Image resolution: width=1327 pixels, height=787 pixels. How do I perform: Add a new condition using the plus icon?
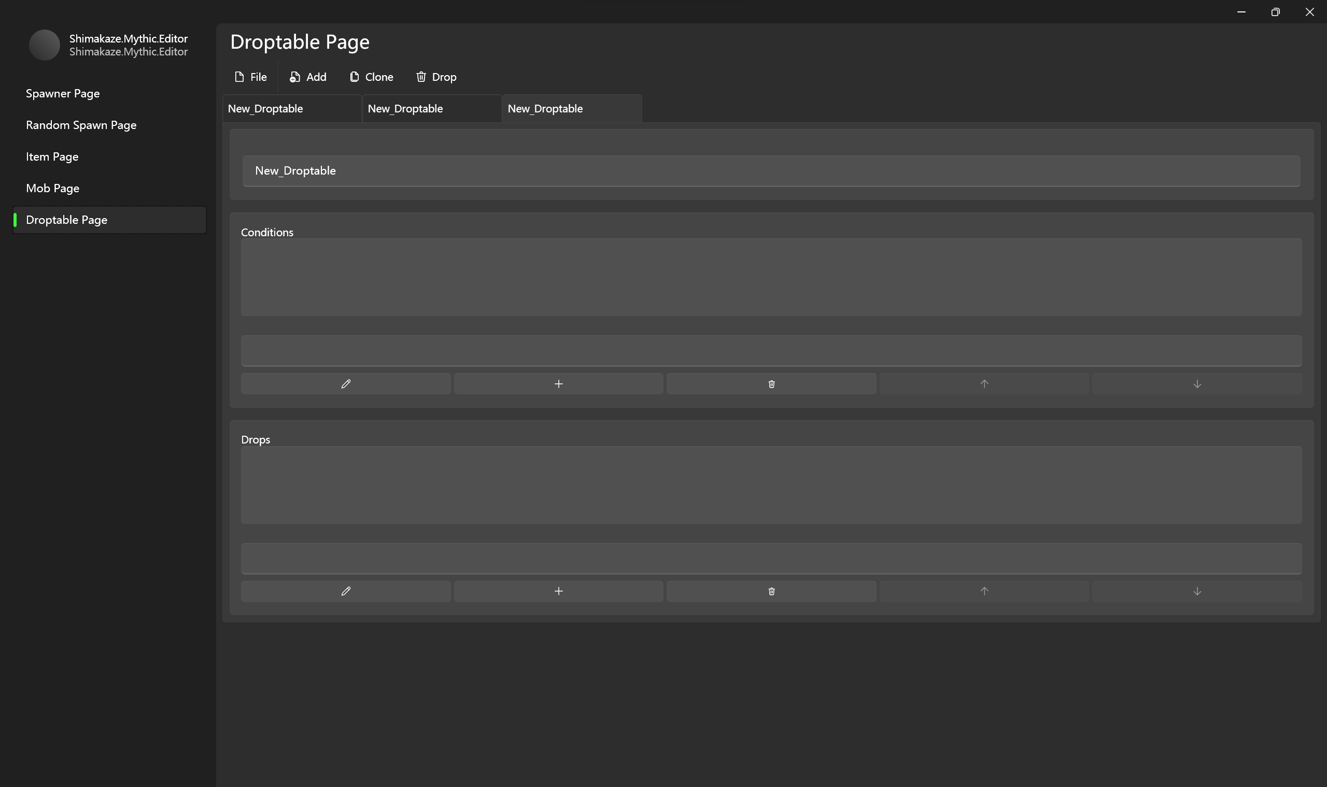tap(558, 383)
